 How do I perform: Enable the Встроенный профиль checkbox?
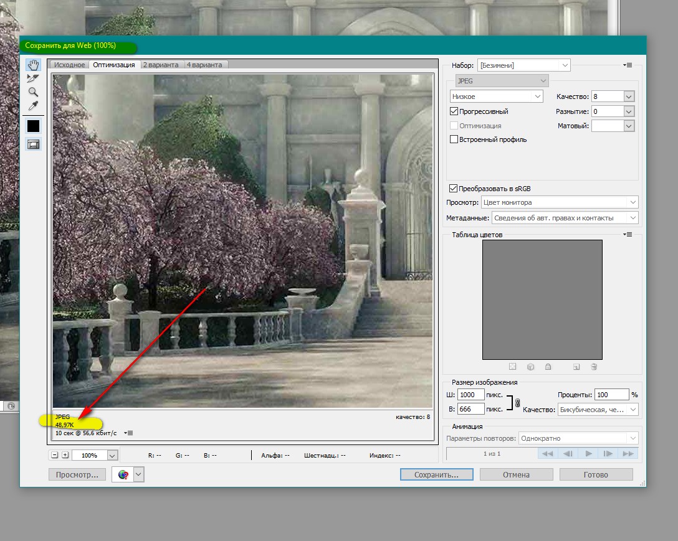tap(454, 139)
